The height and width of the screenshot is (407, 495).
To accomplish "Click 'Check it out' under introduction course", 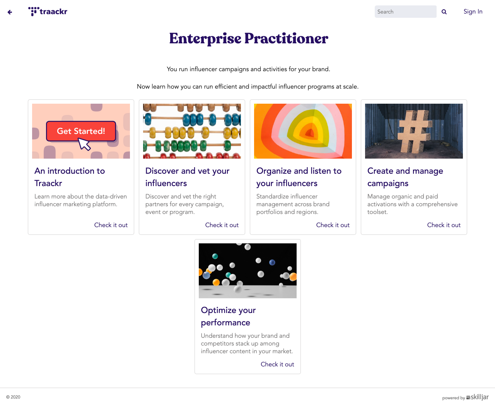I will pos(111,225).
